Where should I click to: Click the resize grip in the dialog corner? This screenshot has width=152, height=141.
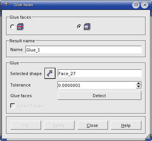point(148,136)
